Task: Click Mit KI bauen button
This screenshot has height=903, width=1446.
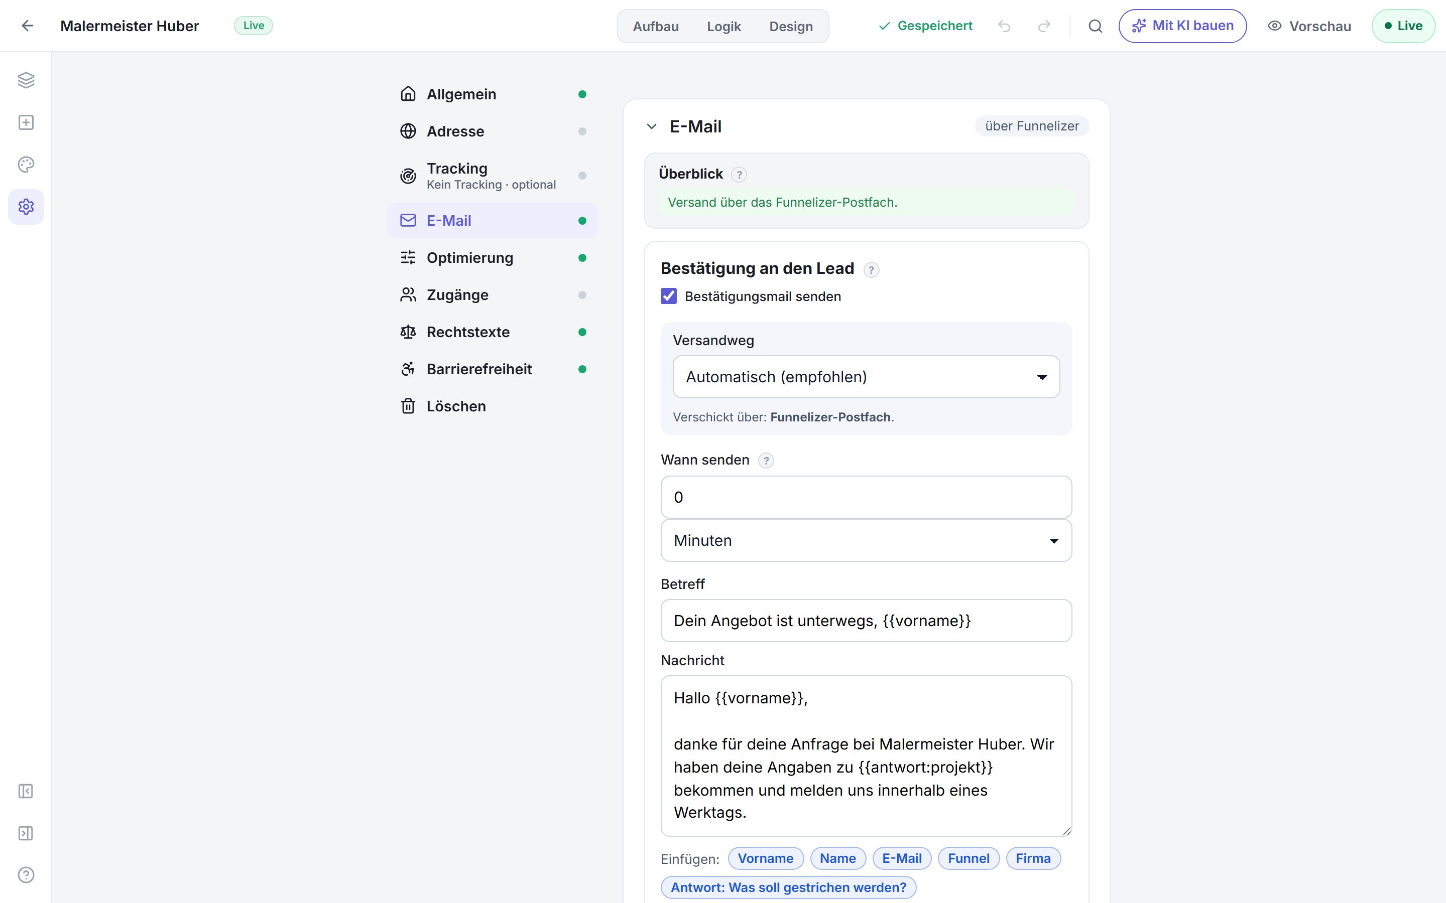Action: 1182,26
